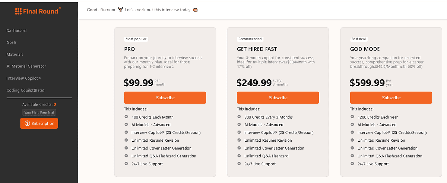Click GET HIRED FAST 24/7 Live Support checkmark
Viewport: 447px width, 183px height.
point(239,164)
